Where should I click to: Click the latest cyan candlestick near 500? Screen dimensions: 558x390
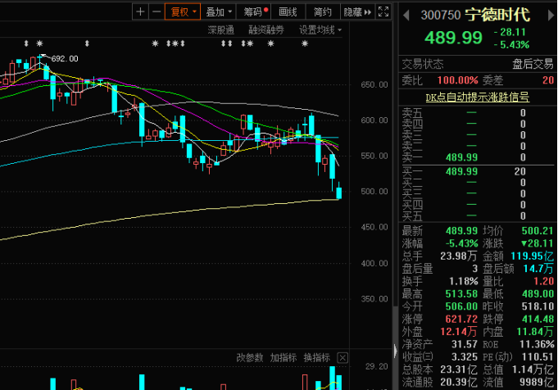[x=338, y=193]
